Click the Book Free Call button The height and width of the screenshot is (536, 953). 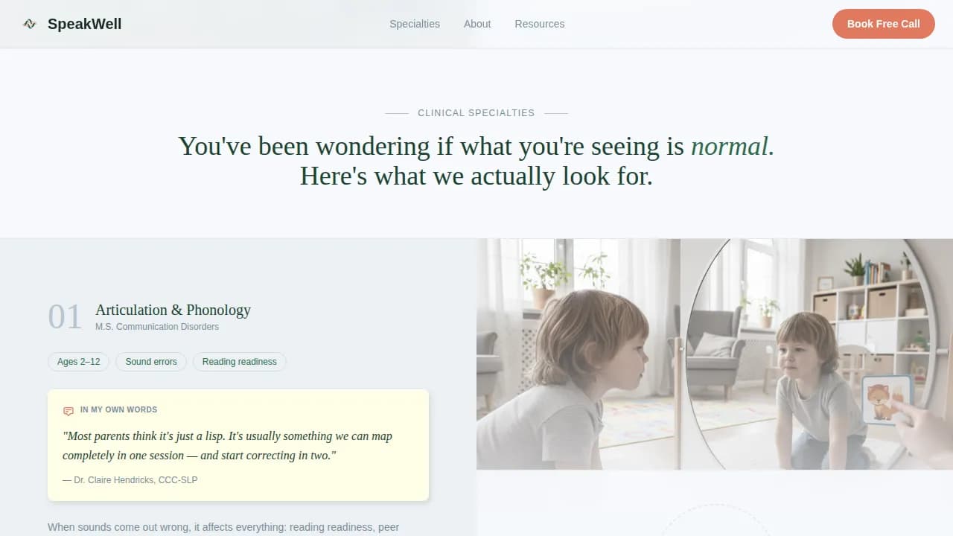(x=883, y=24)
